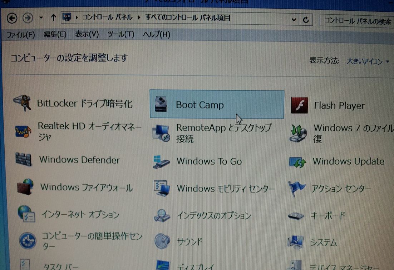Open the 表示(V) menu
This screenshot has height=270, width=394.
click(87, 34)
